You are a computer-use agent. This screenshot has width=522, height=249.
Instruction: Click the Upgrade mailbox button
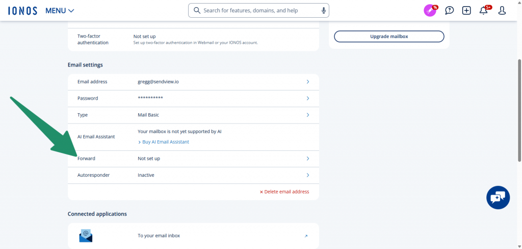tap(389, 37)
